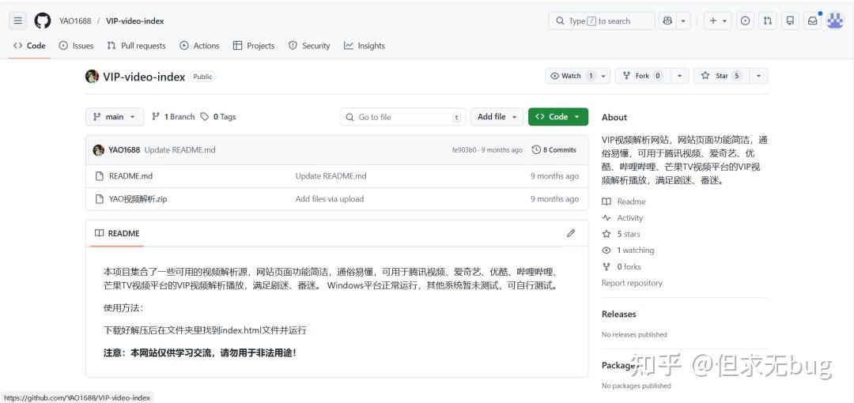The image size is (854, 403).
Task: View the 0 Tags link
Action: click(x=218, y=116)
